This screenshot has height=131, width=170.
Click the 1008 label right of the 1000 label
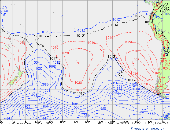click(52, 66)
